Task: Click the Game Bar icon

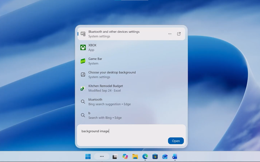Action: [x=83, y=61]
